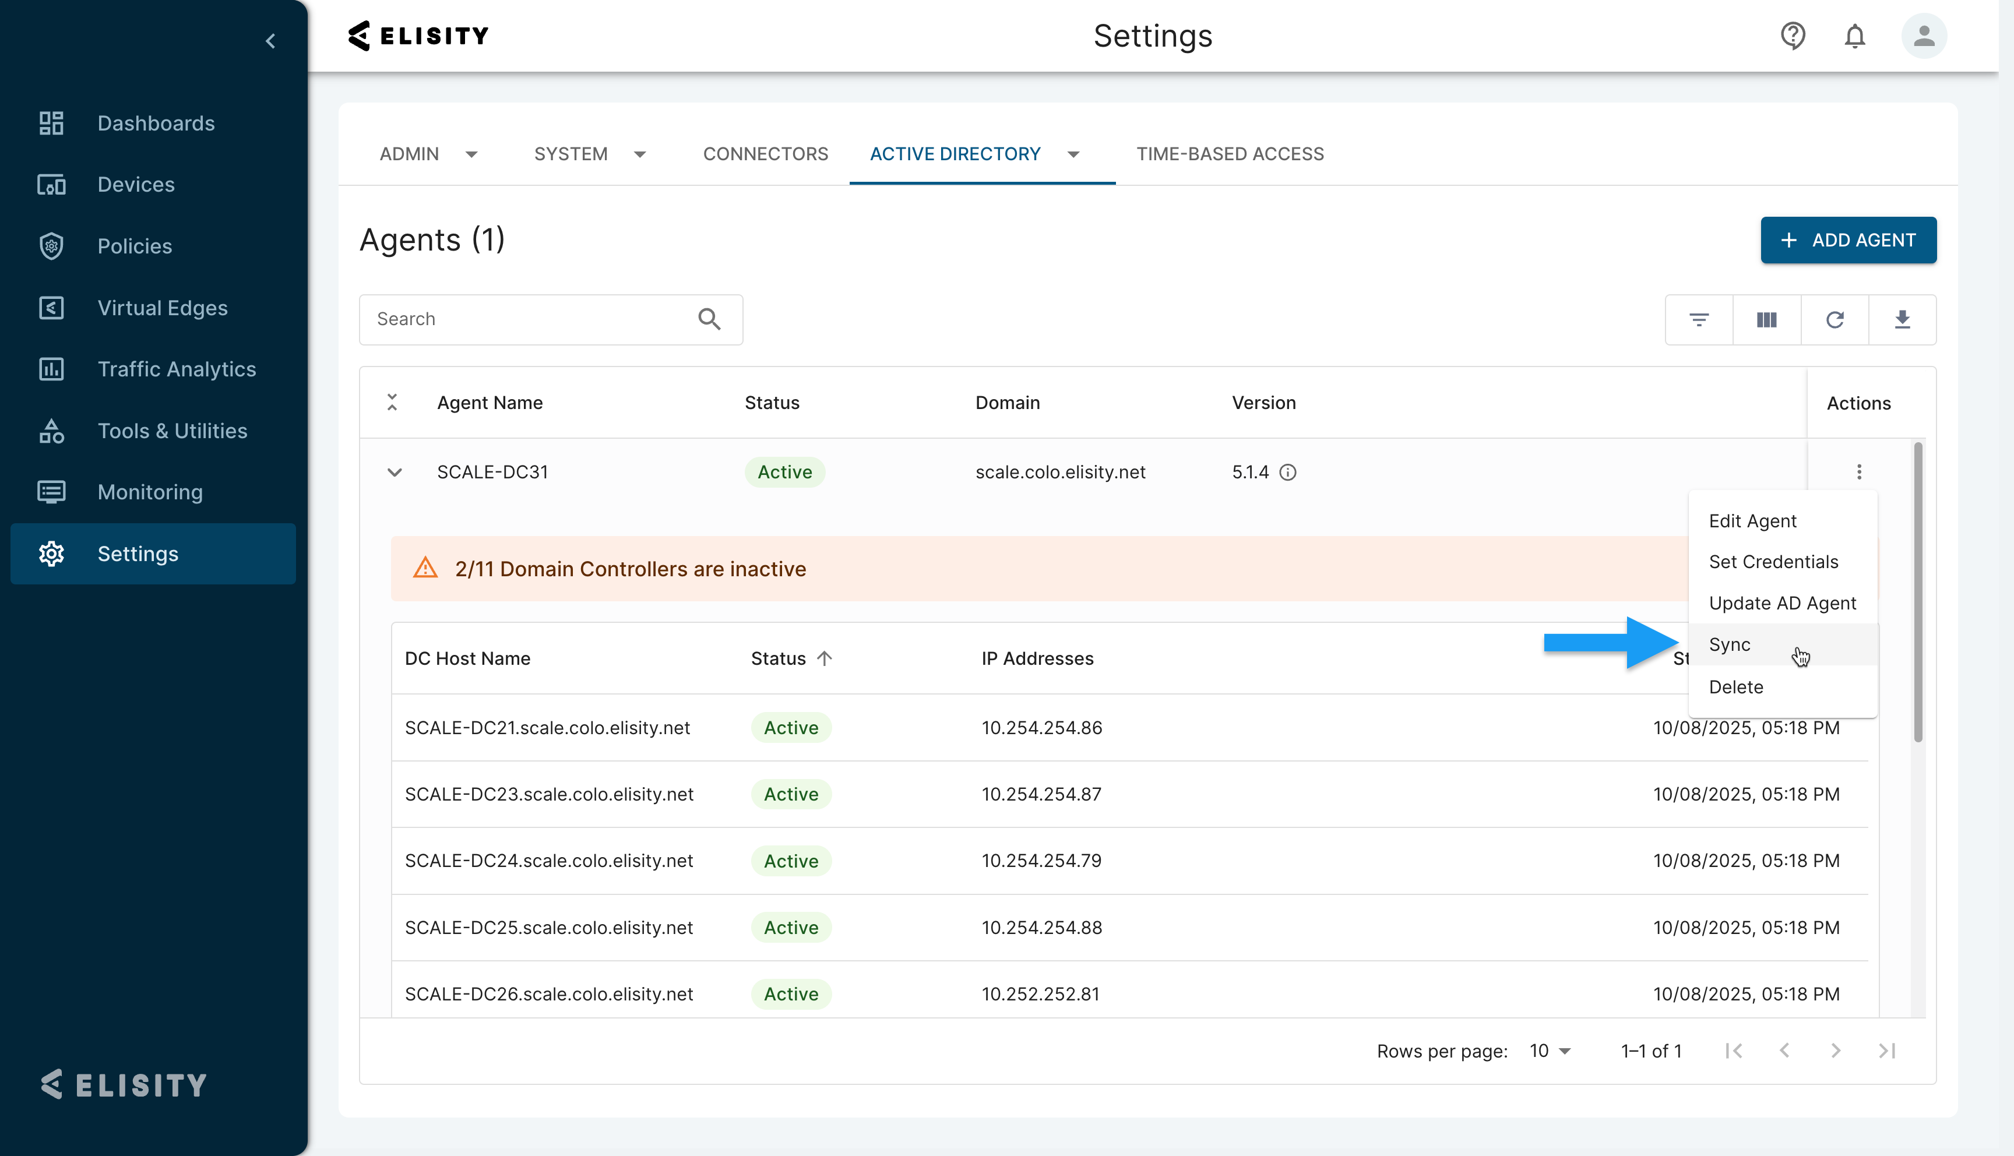Click the scale.colo.elisity.net domain cell

(x=1060, y=473)
